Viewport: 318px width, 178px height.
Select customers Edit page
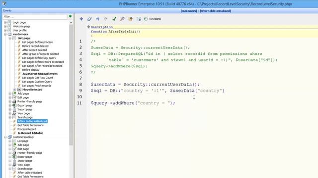coord(23,97)
